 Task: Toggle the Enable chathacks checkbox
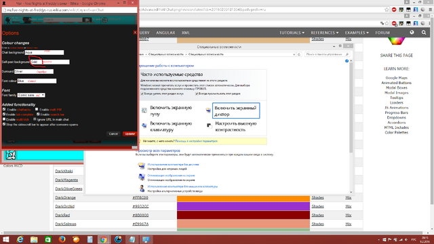pos(4,109)
